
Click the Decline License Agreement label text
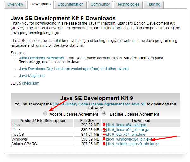pos(134,114)
